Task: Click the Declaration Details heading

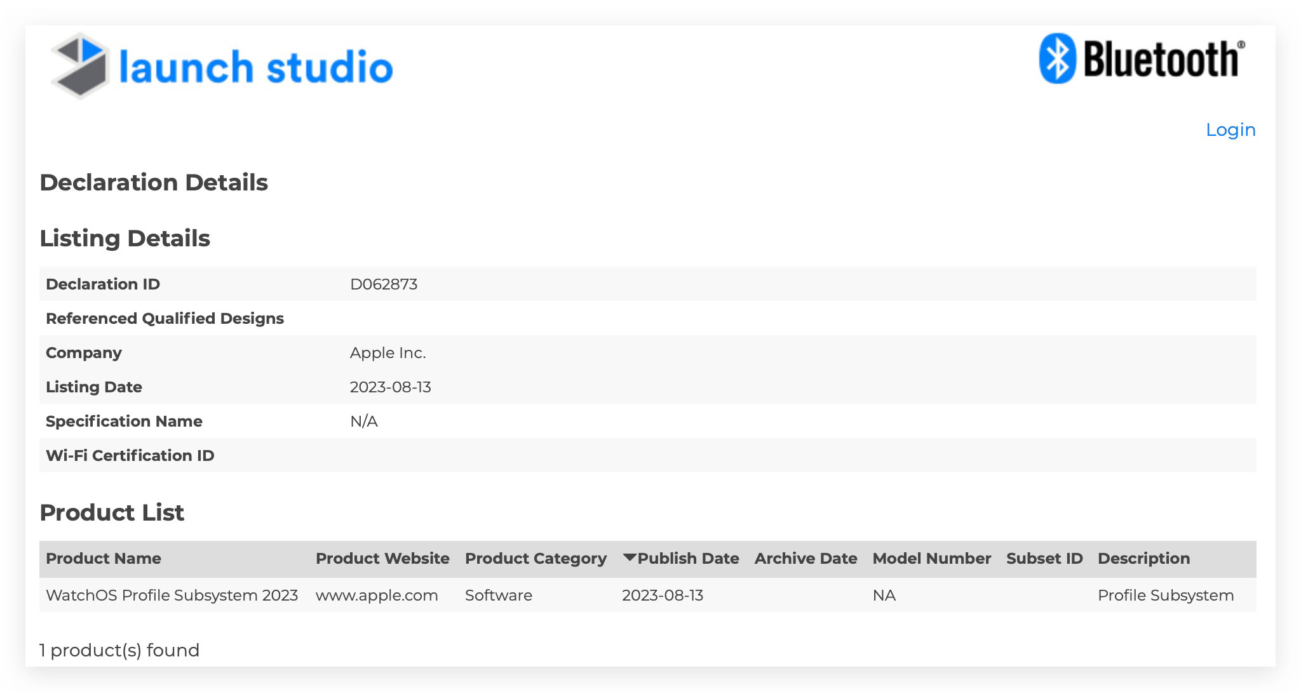Action: pos(154,183)
